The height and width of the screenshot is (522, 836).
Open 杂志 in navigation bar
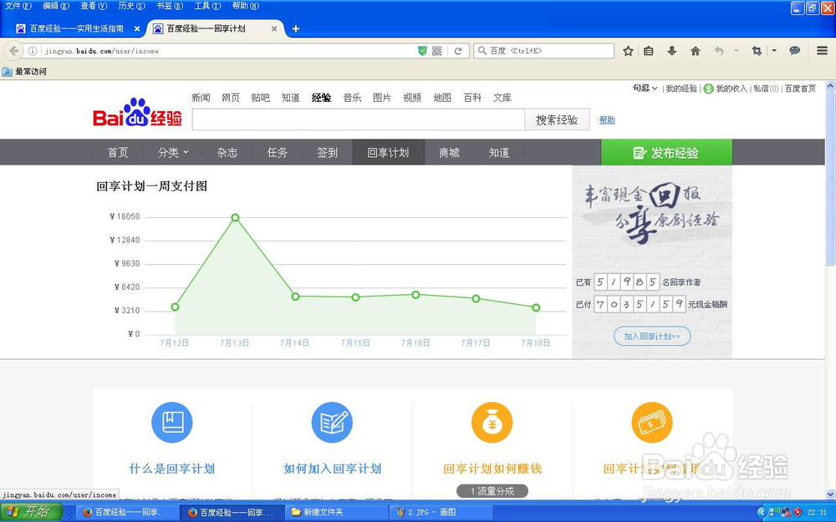pyautogui.click(x=227, y=153)
